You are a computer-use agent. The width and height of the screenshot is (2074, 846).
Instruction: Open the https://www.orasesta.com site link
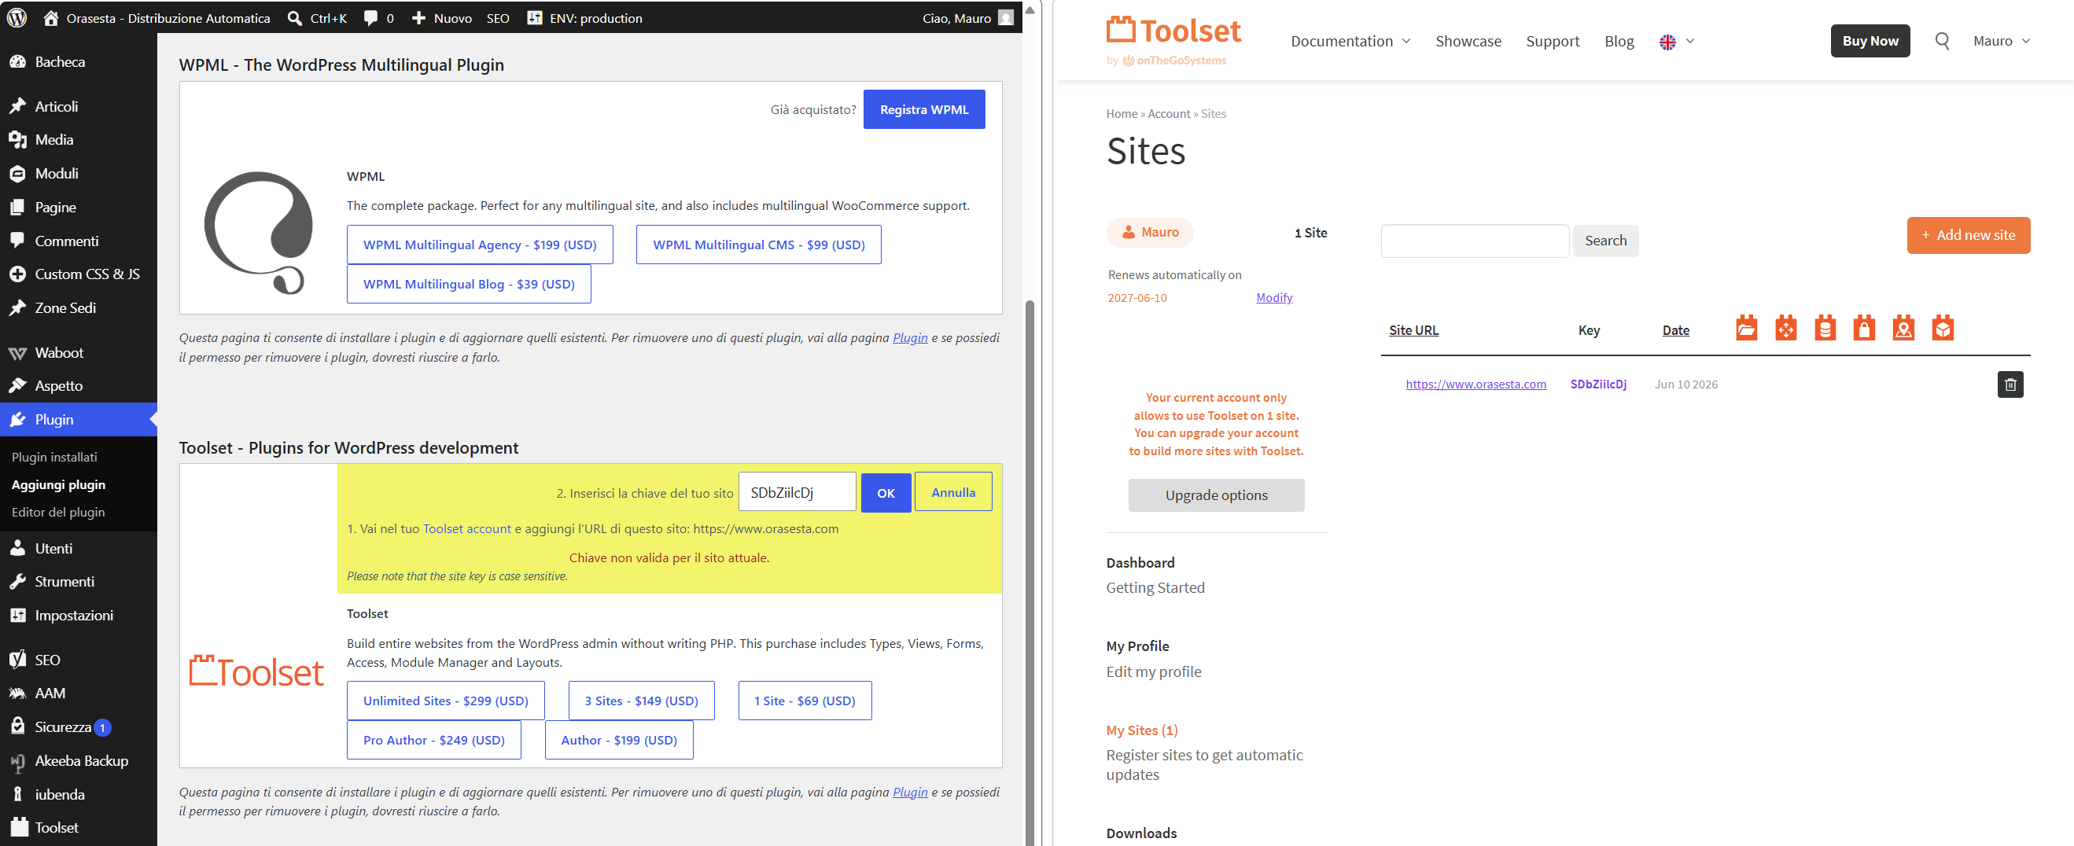coord(1475,384)
